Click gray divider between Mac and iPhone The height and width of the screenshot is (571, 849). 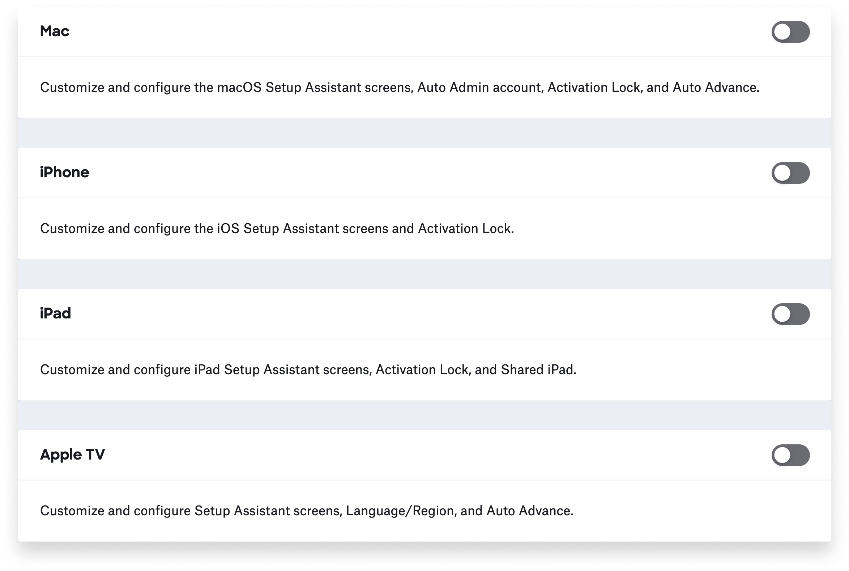pyautogui.click(x=424, y=132)
